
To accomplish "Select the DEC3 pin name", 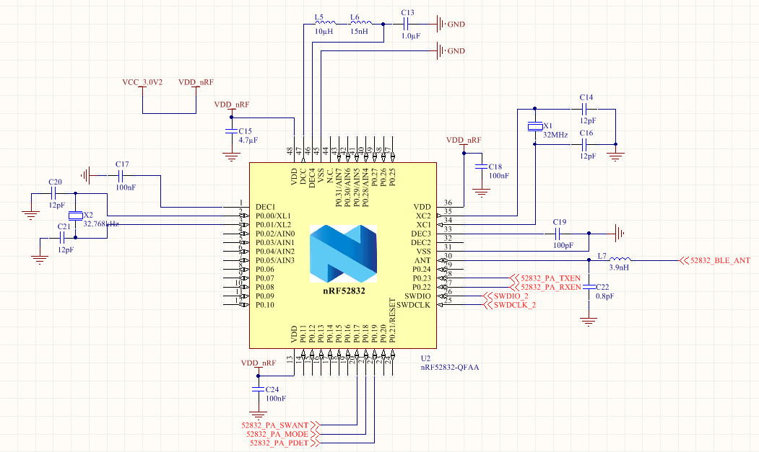I will (421, 234).
